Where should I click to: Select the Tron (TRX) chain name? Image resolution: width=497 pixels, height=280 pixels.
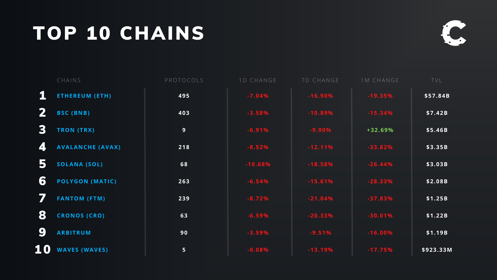coord(76,130)
